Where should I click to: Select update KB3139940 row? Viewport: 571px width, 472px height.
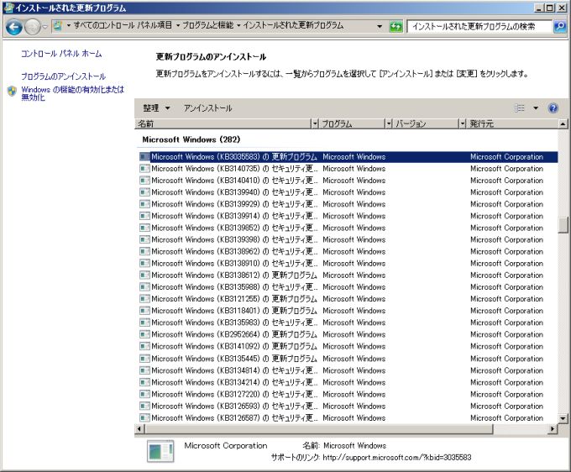(x=348, y=192)
